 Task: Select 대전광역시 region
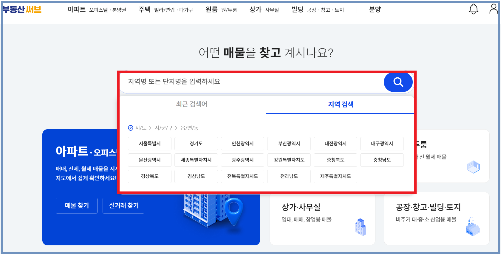(335, 144)
